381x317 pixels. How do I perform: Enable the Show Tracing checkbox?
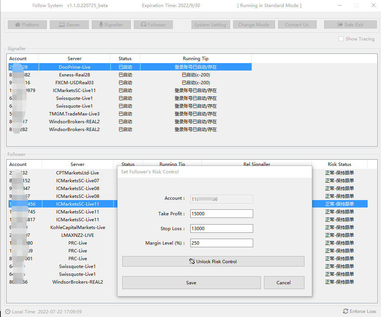(x=341, y=39)
